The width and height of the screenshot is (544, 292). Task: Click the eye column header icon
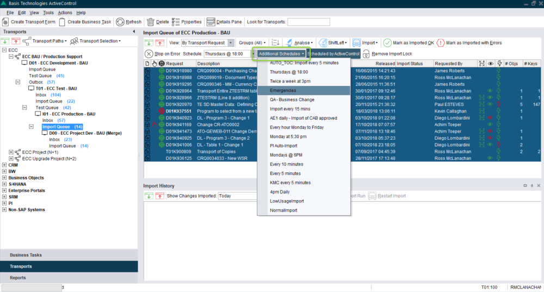point(491,64)
